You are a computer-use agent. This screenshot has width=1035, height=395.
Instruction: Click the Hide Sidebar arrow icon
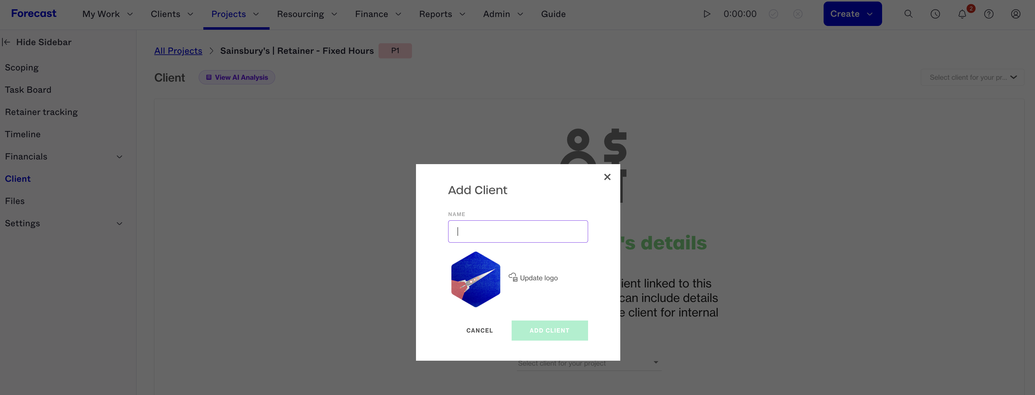click(x=6, y=42)
